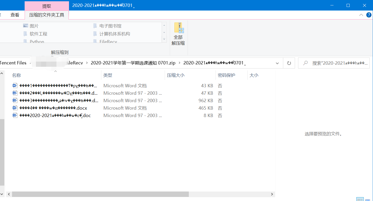Image resolution: width=373 pixels, height=201 pixels.
Task: Select the 8 KB .doc file
Action: tap(60, 116)
